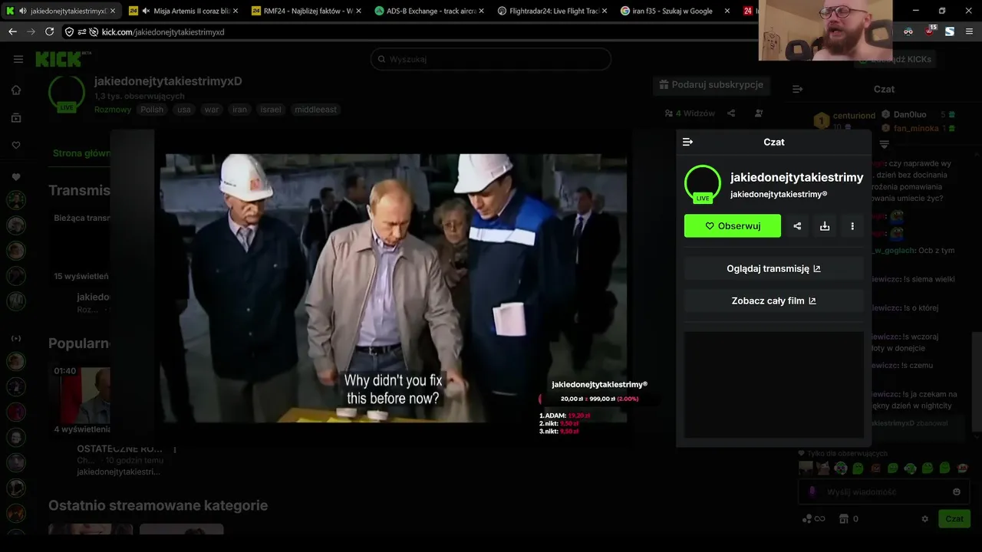
Task: Open the Following heart icon in sidebar
Action: point(16,145)
